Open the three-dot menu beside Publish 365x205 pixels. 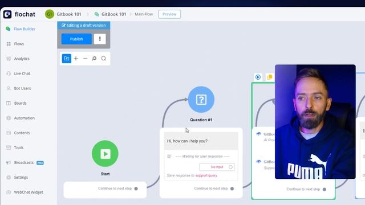click(x=100, y=39)
